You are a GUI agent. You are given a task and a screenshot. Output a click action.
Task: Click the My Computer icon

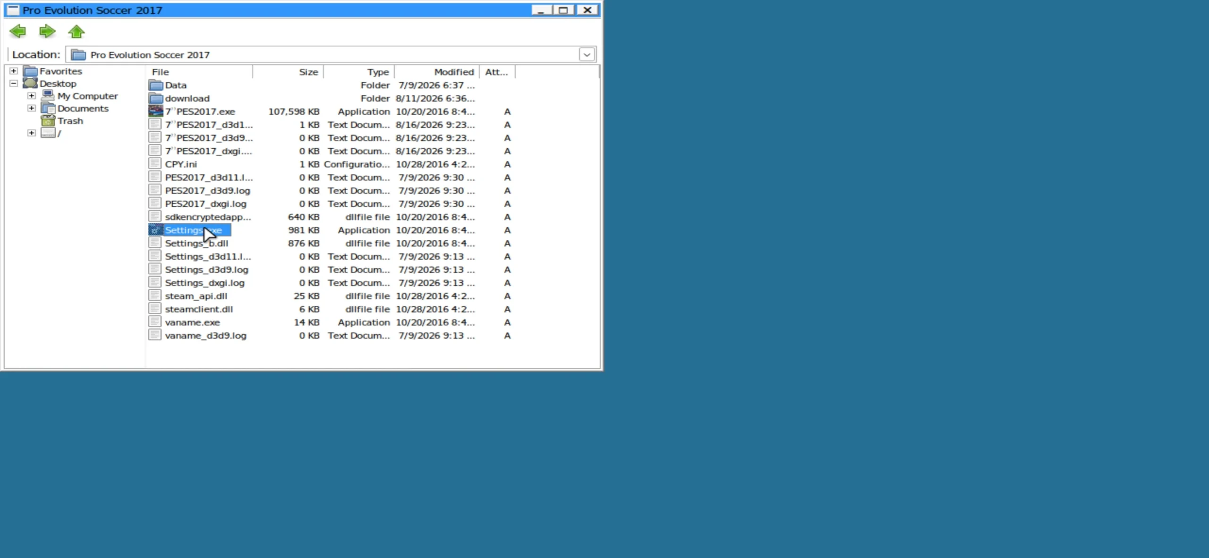click(x=48, y=96)
